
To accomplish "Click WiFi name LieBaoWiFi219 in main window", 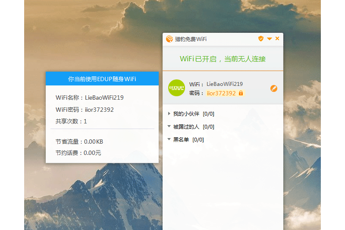I will (x=225, y=84).
